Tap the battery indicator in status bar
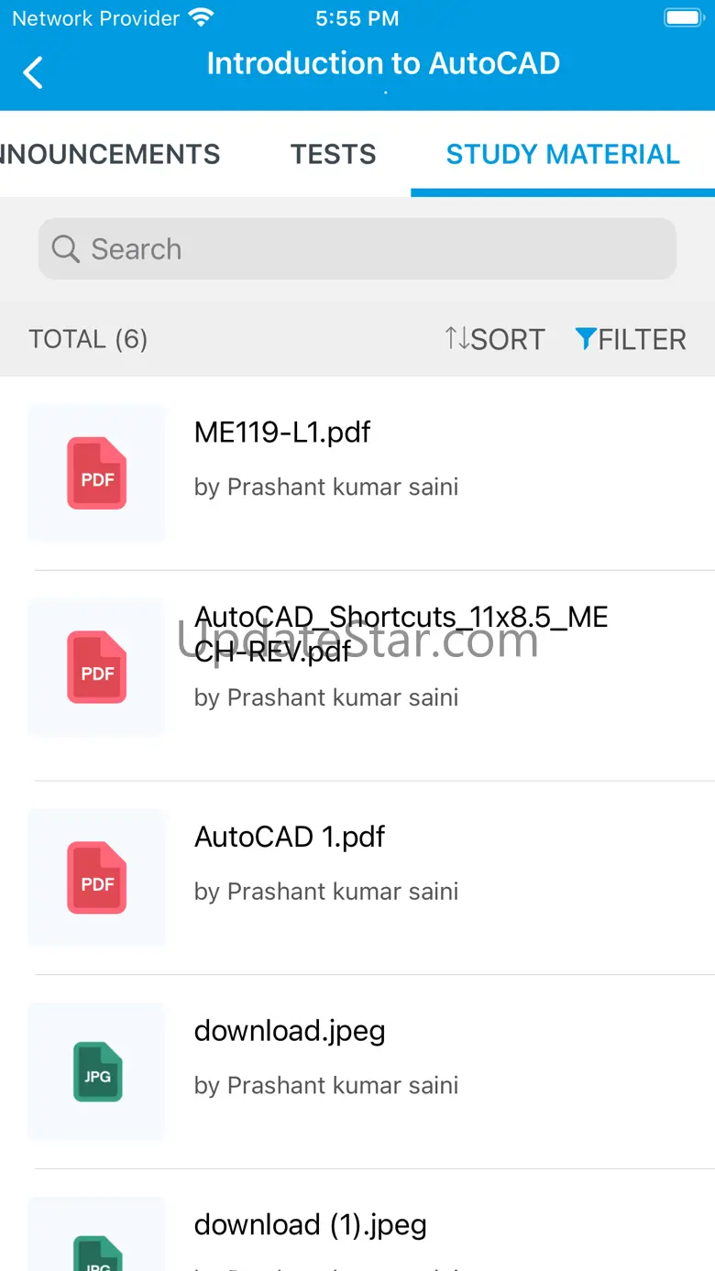Viewport: 715px width, 1271px height. [x=683, y=17]
